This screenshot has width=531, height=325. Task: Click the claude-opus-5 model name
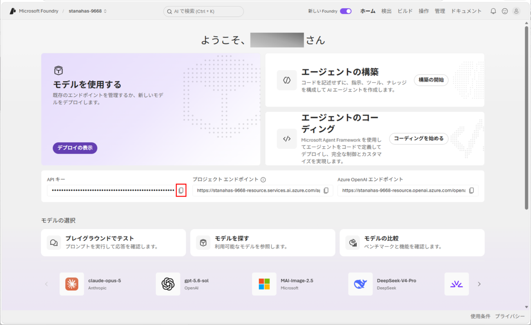[105, 281]
